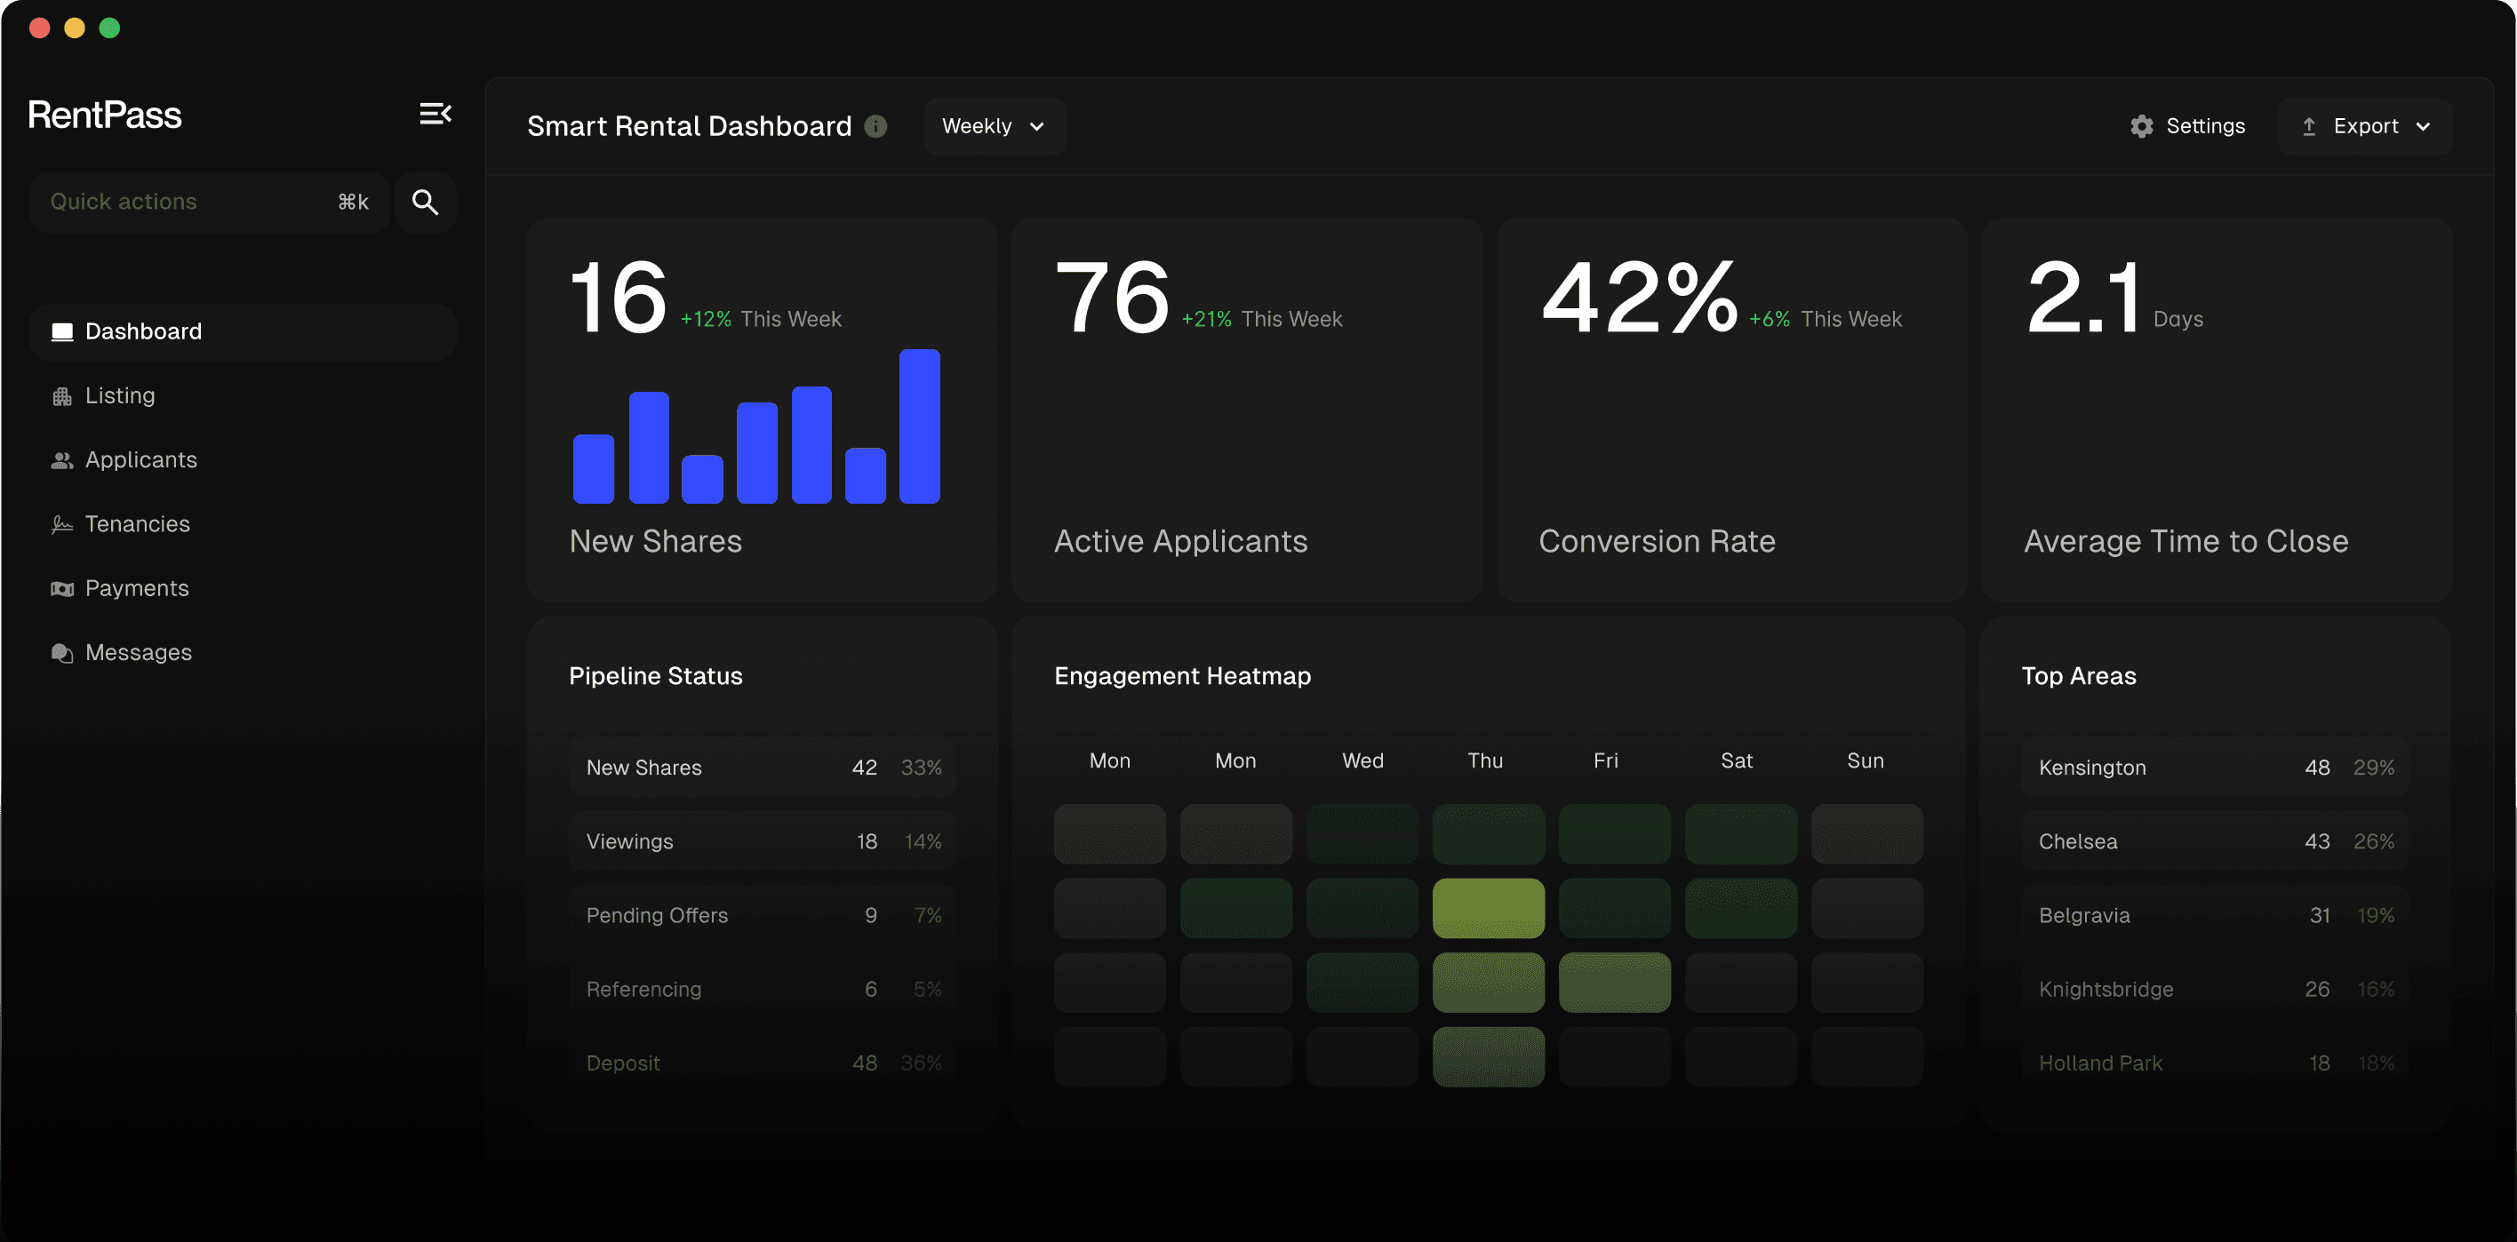Viewport: 2517px width, 1242px height.
Task: Click the info icon beside dashboard title
Action: pos(876,126)
